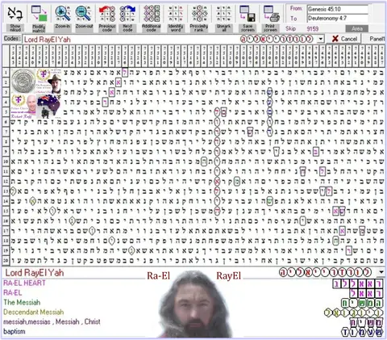The width and height of the screenshot is (387, 340).
Task: Select matrix row number 1
Action: pyautogui.click(x=6, y=72)
